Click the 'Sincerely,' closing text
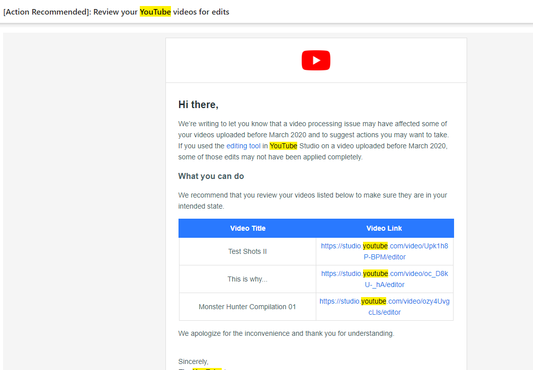The height and width of the screenshot is (370, 533). tap(194, 361)
